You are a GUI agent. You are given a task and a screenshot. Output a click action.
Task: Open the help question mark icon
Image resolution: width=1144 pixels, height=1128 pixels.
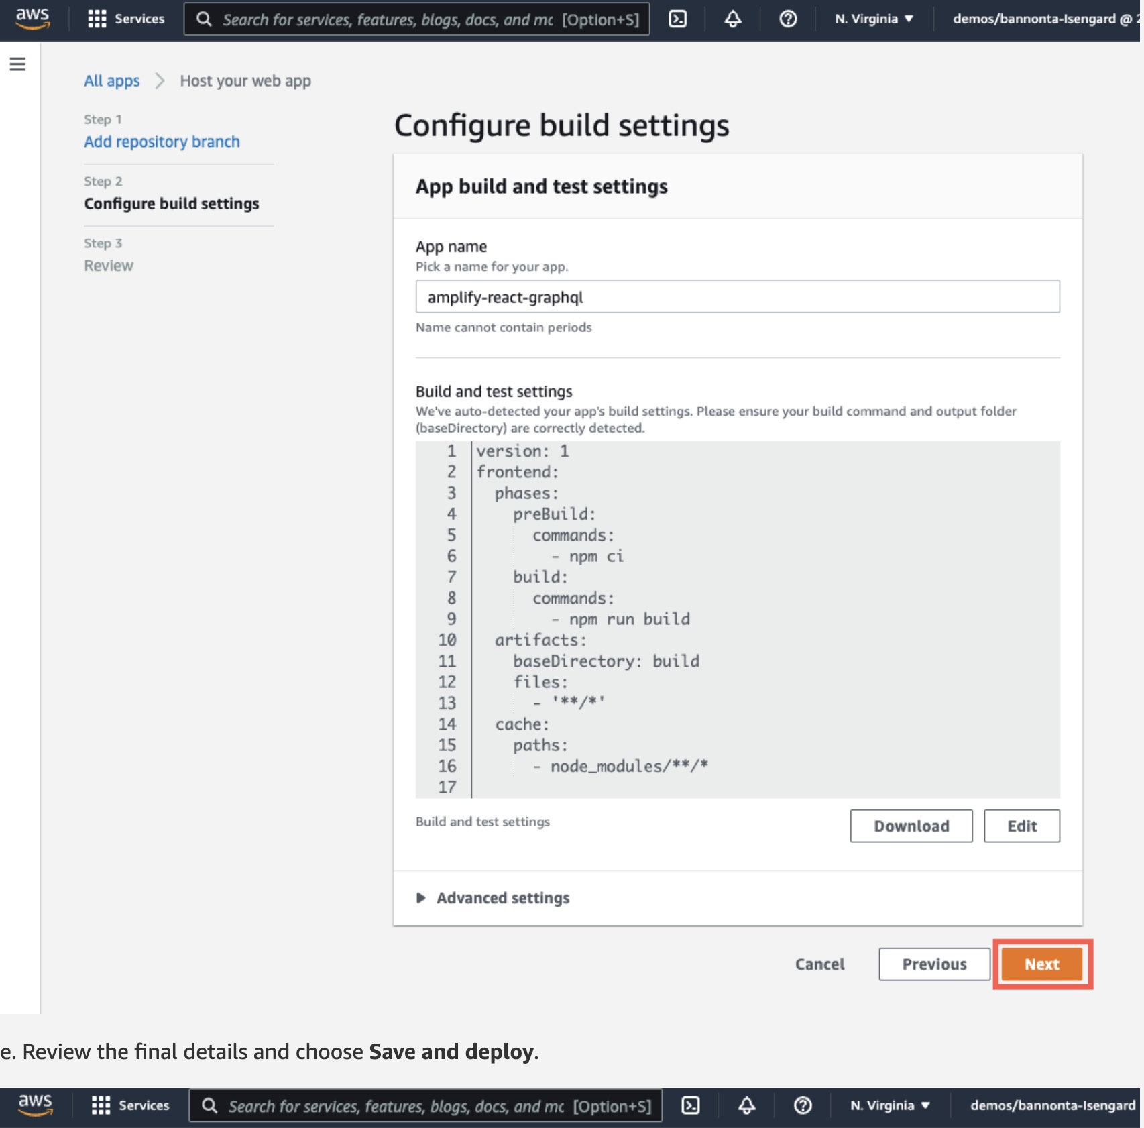pos(788,19)
